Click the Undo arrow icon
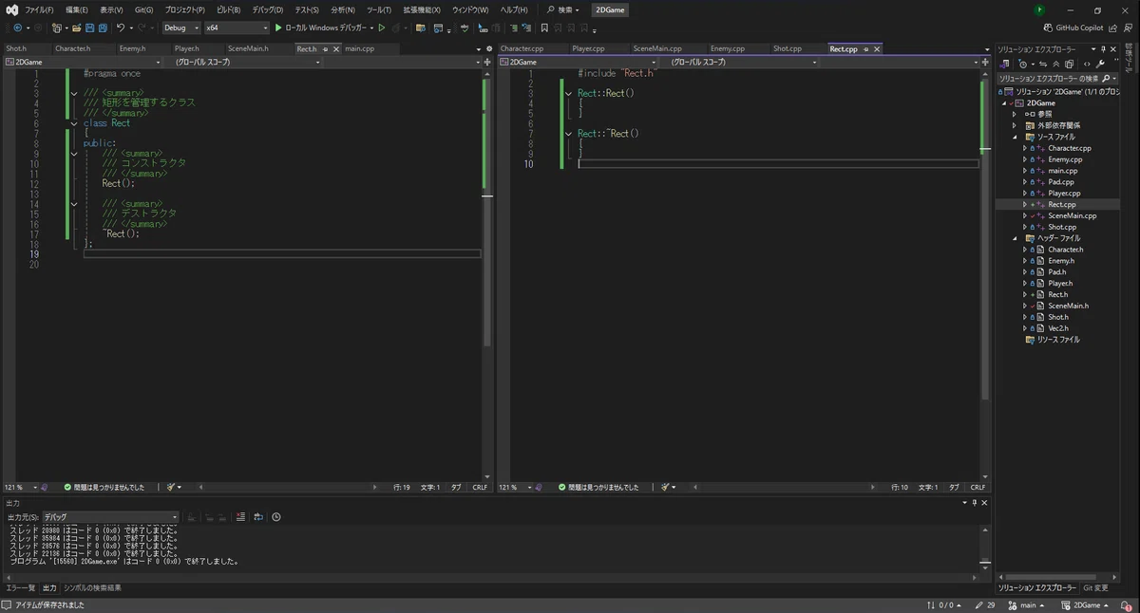 pos(120,28)
